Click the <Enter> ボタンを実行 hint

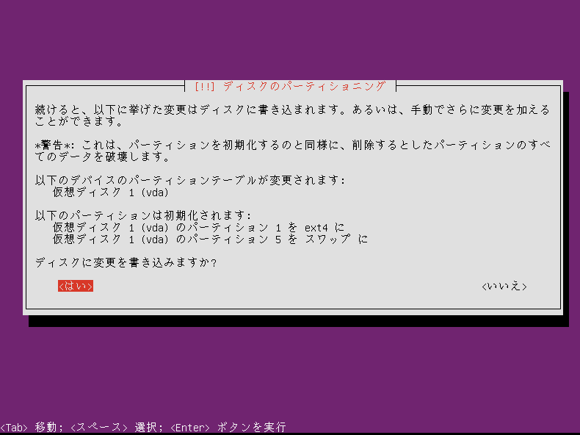pos(228,427)
